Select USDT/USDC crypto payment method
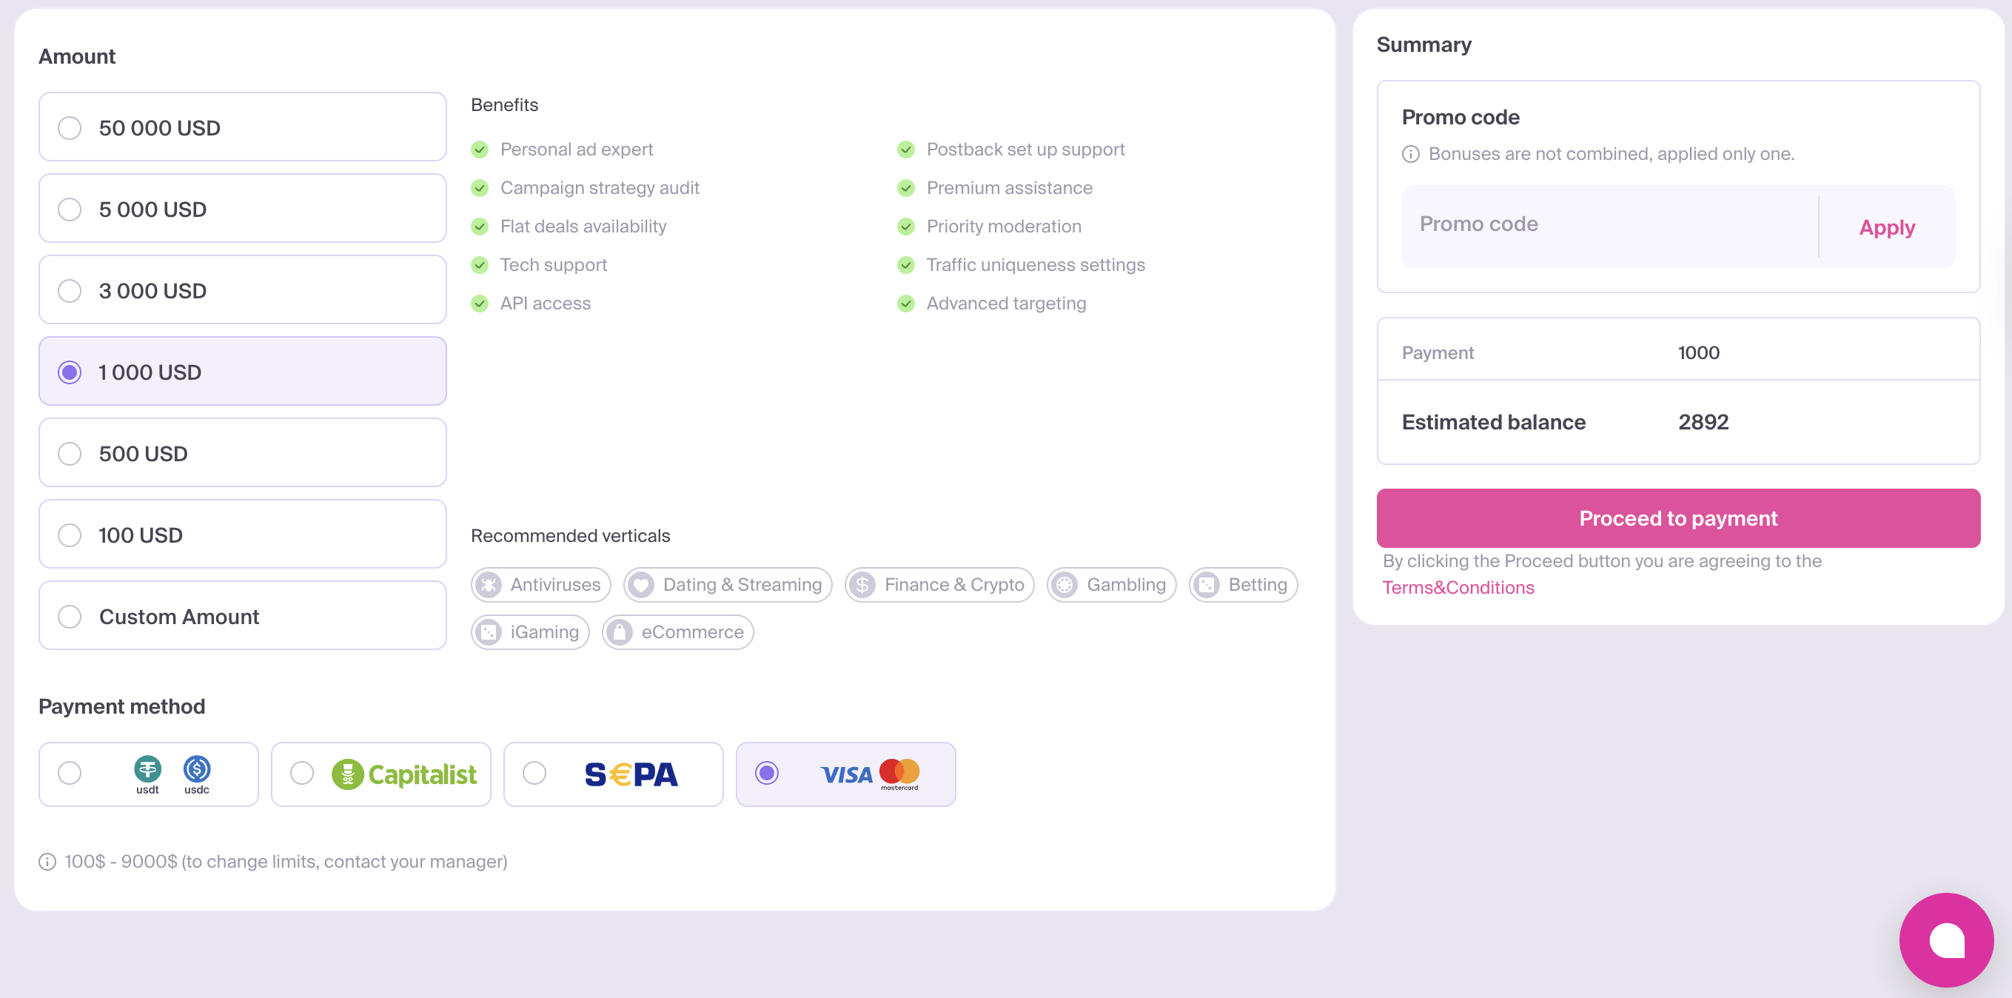 (70, 773)
